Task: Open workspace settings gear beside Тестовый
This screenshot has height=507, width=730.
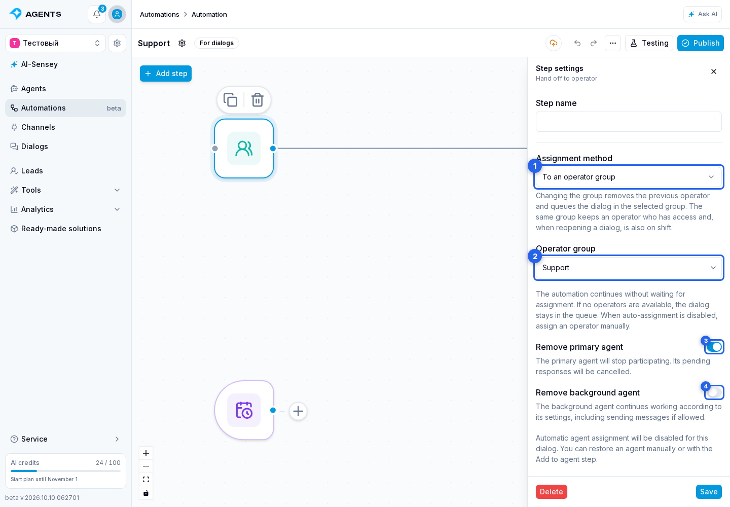Action: coord(117,43)
